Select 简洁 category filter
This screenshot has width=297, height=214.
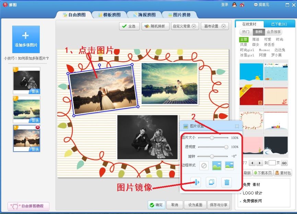256,39
